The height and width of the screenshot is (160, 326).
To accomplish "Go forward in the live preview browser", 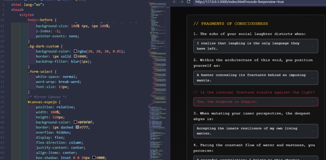I will click(x=182, y=2).
